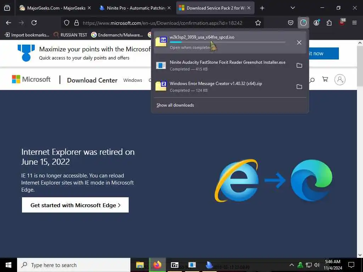363x272 pixels.
Task: Open the Extensions puzzle icon
Action: point(329,23)
